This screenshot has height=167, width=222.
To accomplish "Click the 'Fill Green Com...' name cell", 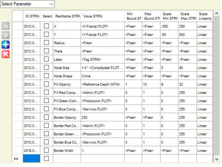I will 67,101.
